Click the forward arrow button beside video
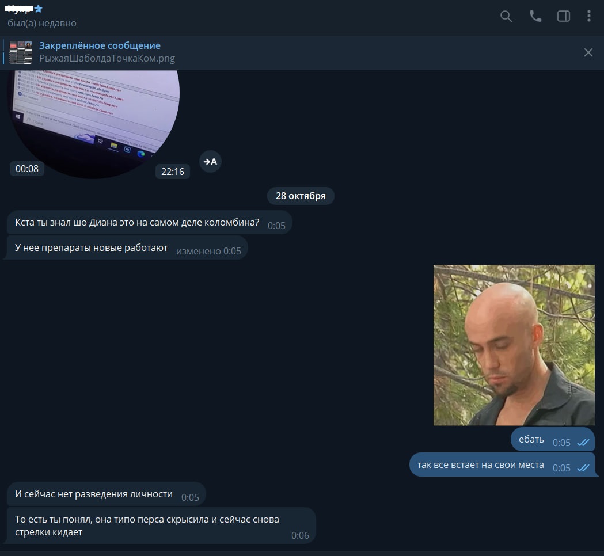The height and width of the screenshot is (556, 604). click(x=210, y=162)
